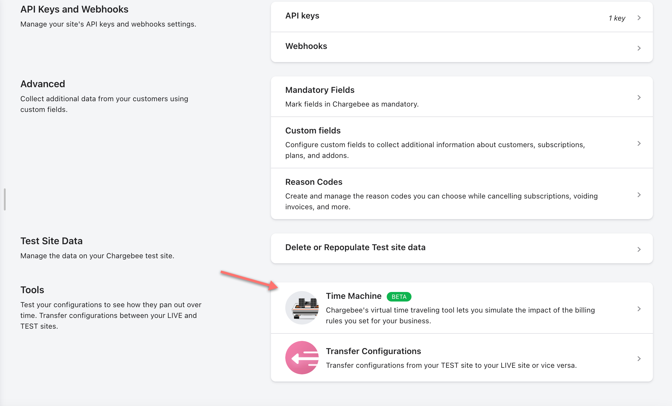
Task: Click the 1 key count label
Action: tap(617, 18)
